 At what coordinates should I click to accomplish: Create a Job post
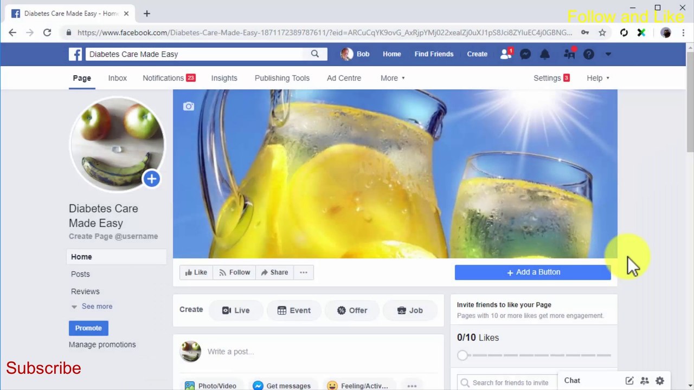[410, 310]
